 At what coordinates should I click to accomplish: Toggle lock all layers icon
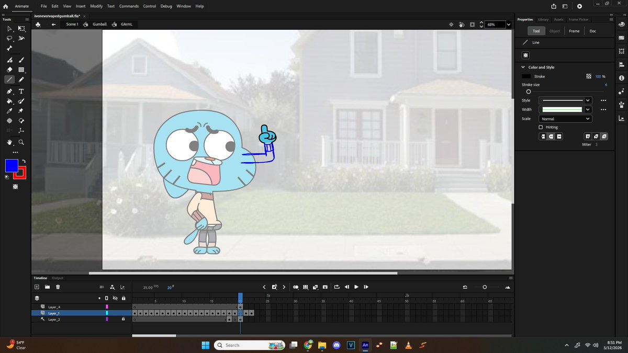coord(124,298)
